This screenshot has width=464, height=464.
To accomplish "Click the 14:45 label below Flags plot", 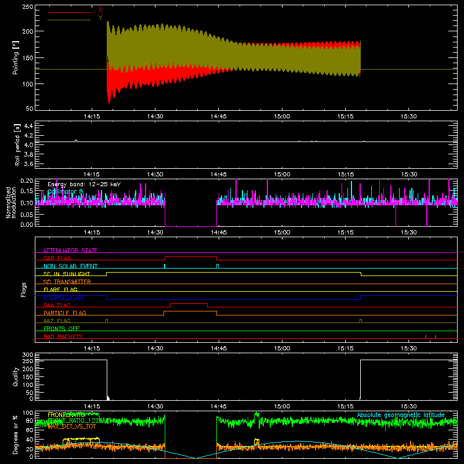I will coord(219,349).
